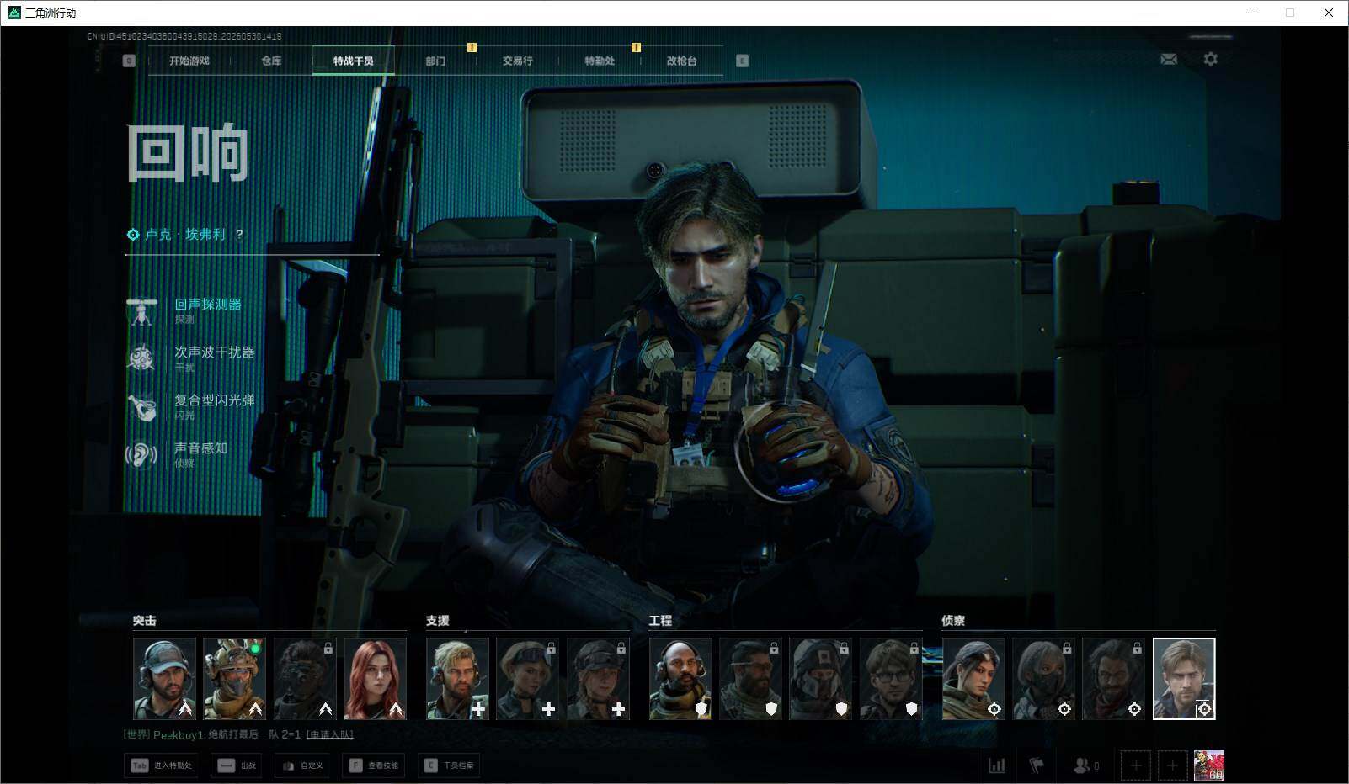This screenshot has width=1349, height=784.
Task: Click the question mark beside 卢克·埃弗利
Action: [239, 235]
